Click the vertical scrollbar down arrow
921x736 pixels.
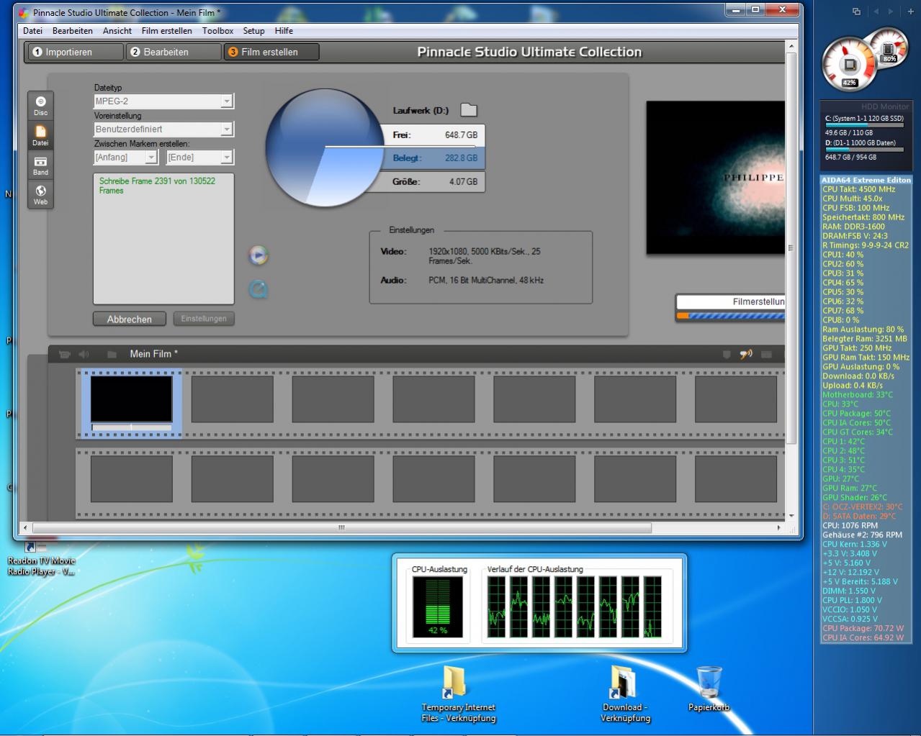(791, 516)
